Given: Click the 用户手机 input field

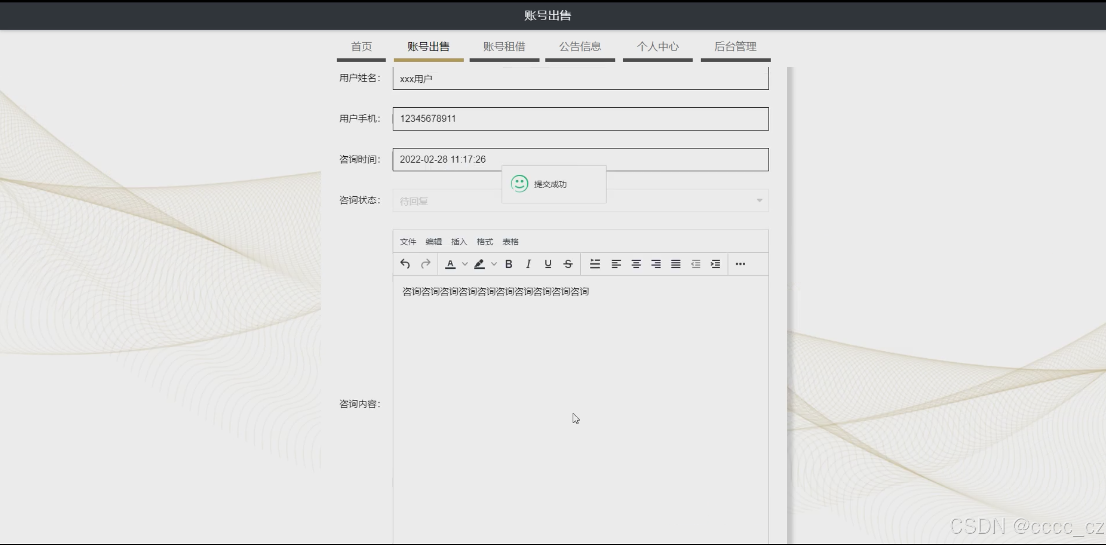Looking at the screenshot, I should (580, 119).
